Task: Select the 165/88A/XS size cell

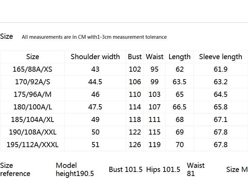Action: pos(32,69)
